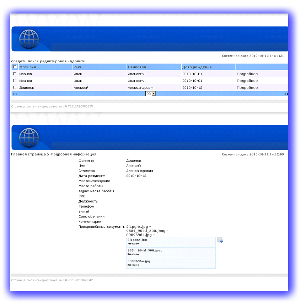Click the Подробная информация breadcrumb item
The height and width of the screenshot is (304, 306).
(73, 154)
